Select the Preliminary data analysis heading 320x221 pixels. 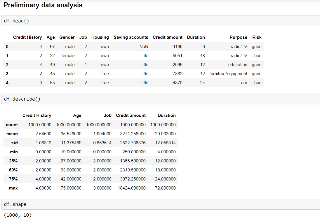point(43,5)
